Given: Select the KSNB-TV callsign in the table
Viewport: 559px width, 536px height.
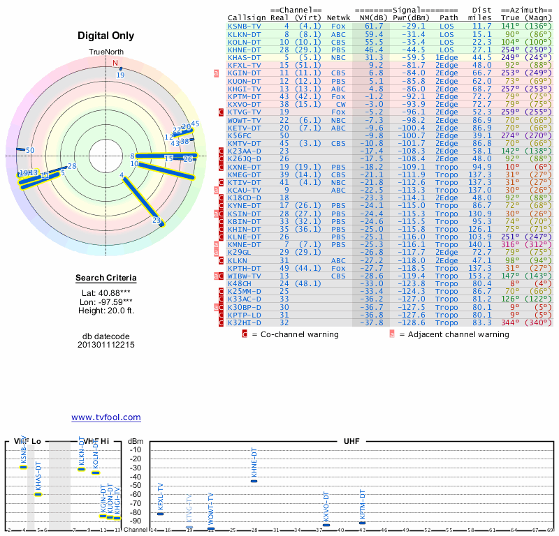Looking at the screenshot, I should [x=245, y=26].
